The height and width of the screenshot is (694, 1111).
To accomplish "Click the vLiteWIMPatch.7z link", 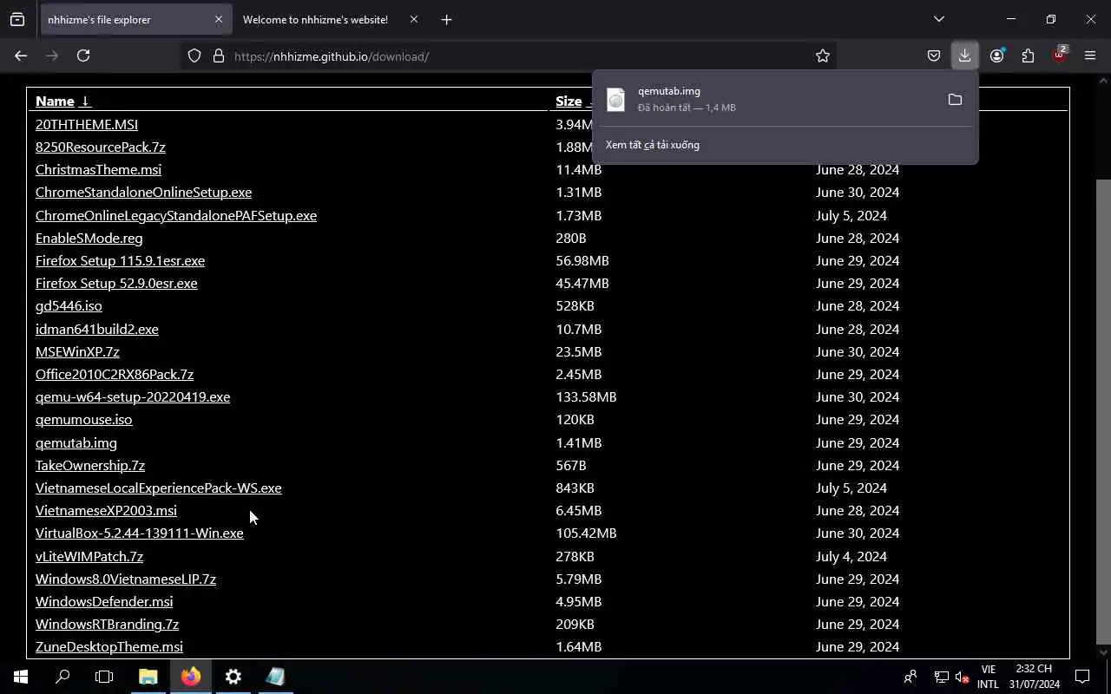I will (x=89, y=556).
